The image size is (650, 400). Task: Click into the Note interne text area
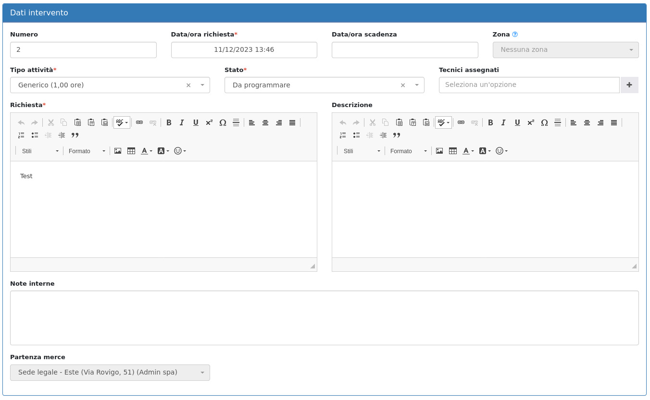coord(324,317)
